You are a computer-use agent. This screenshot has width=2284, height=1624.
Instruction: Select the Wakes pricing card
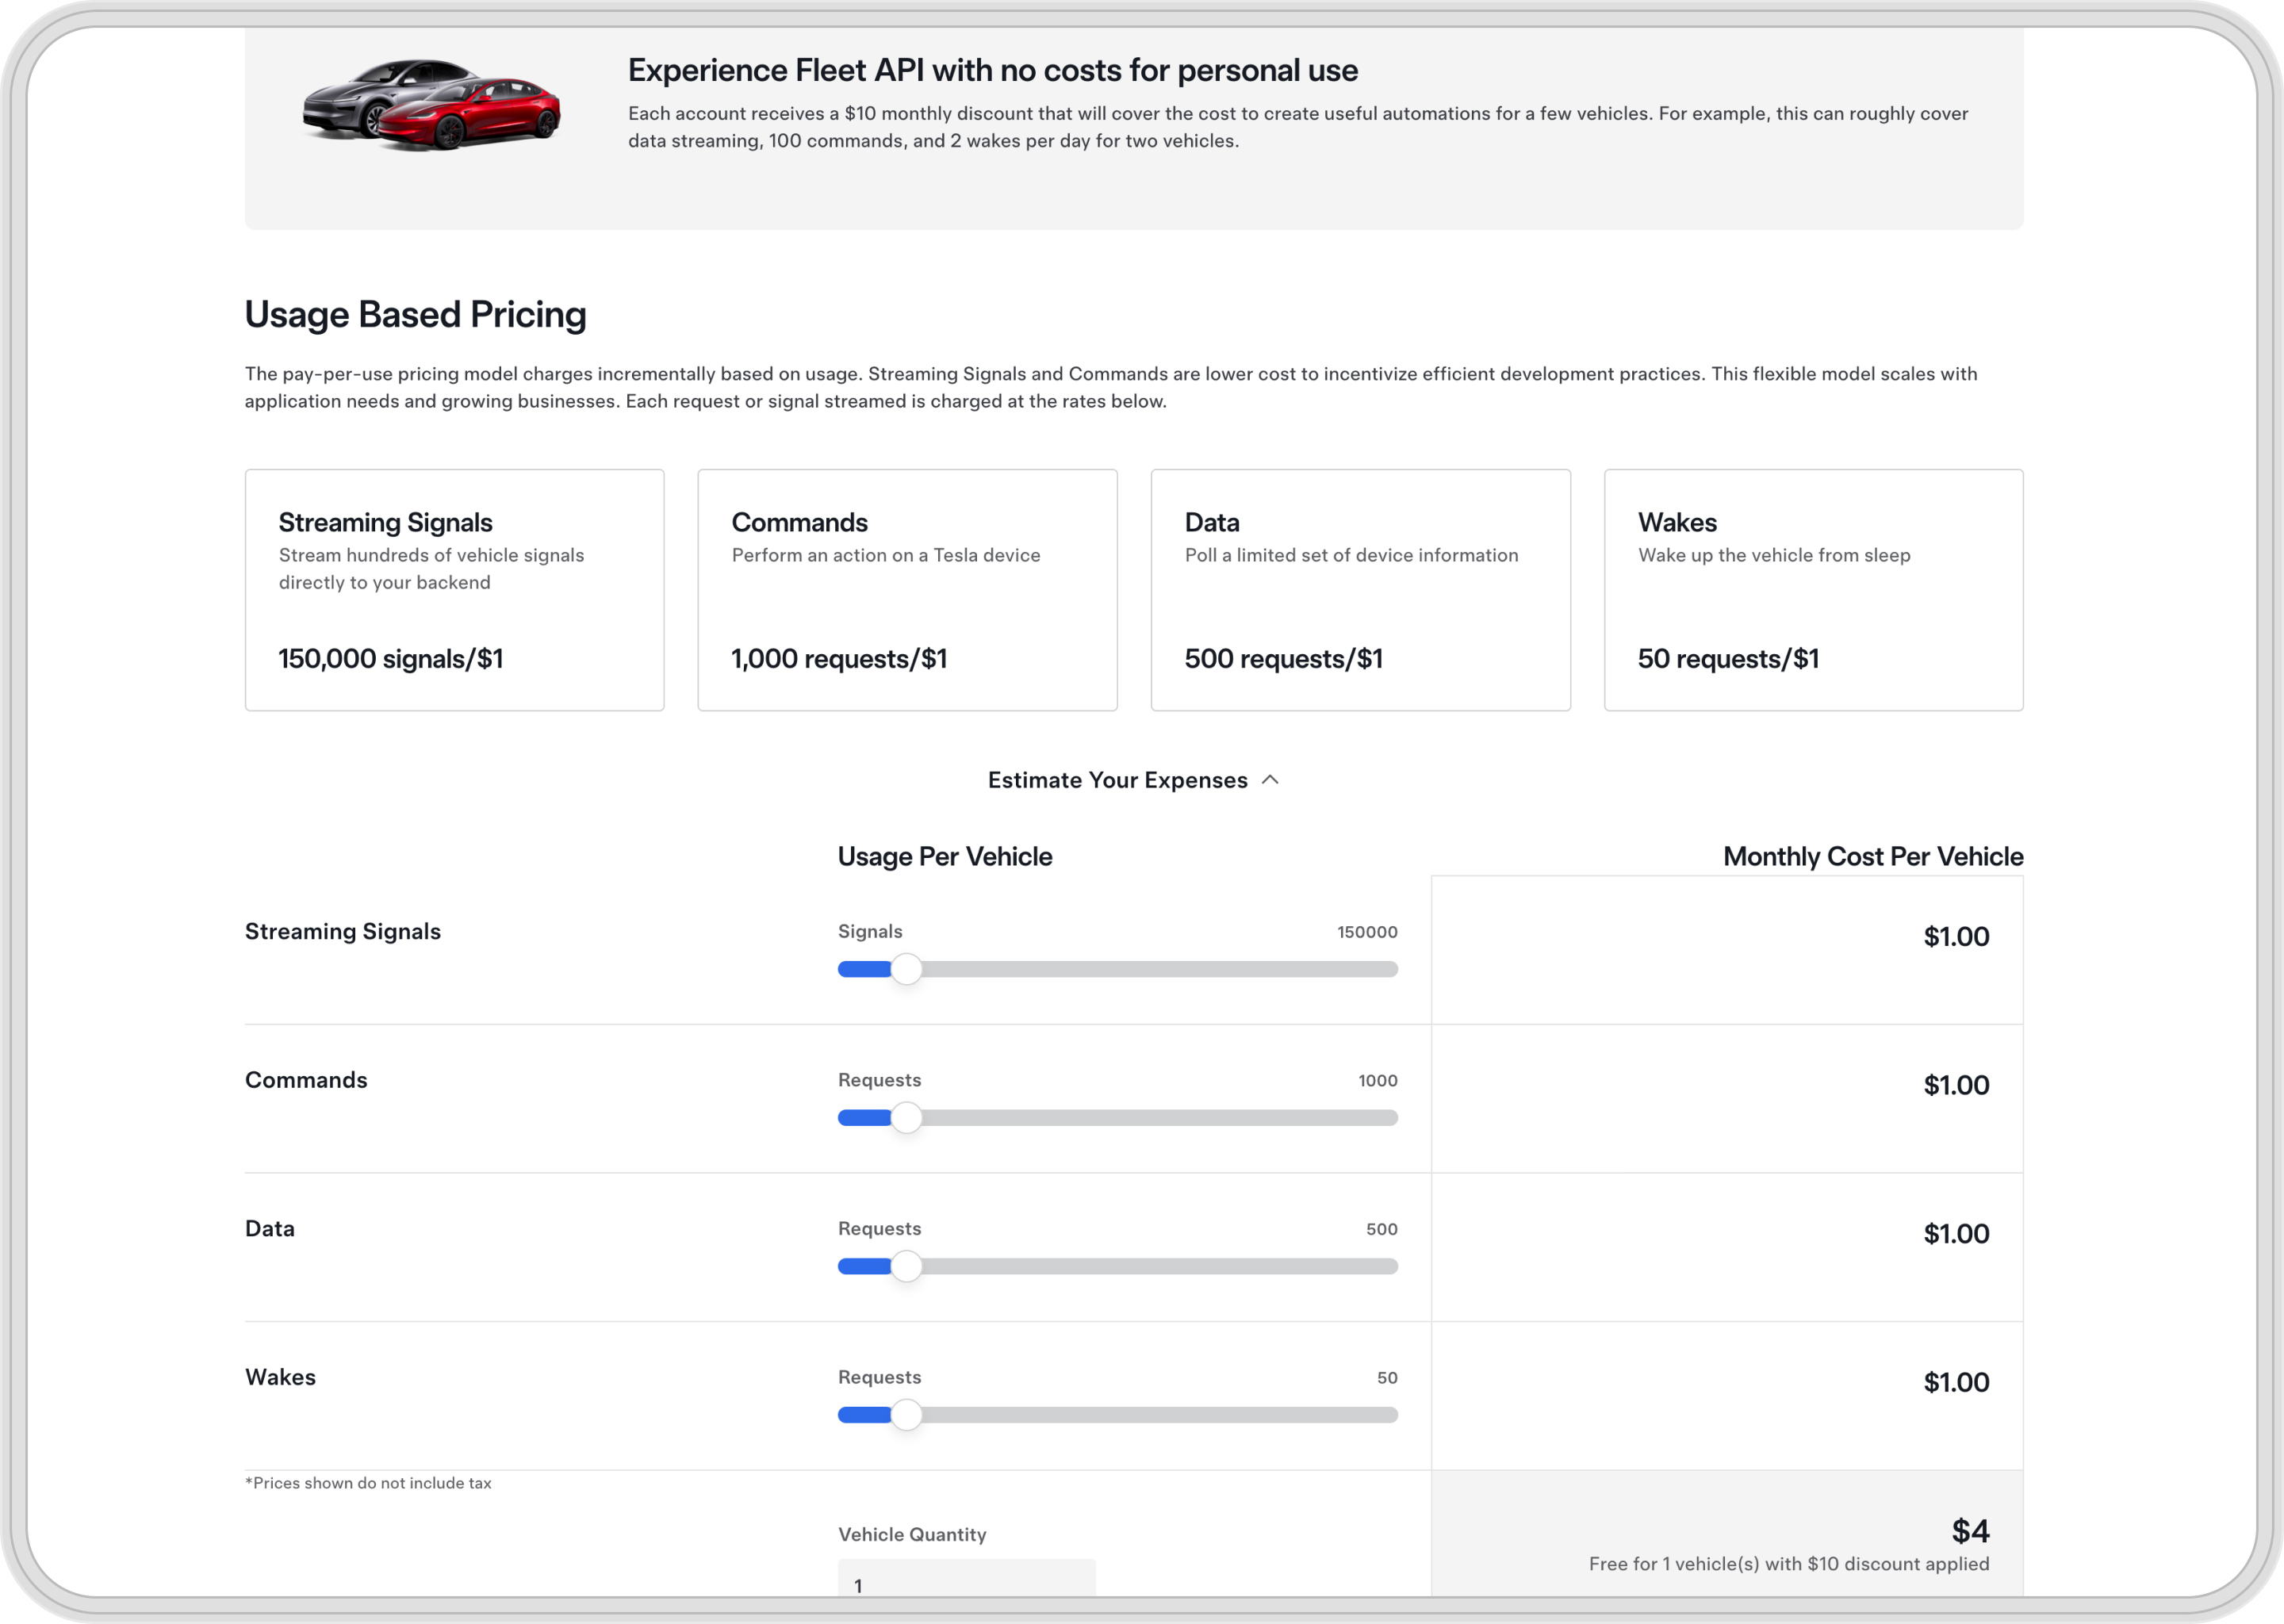pos(1813,590)
